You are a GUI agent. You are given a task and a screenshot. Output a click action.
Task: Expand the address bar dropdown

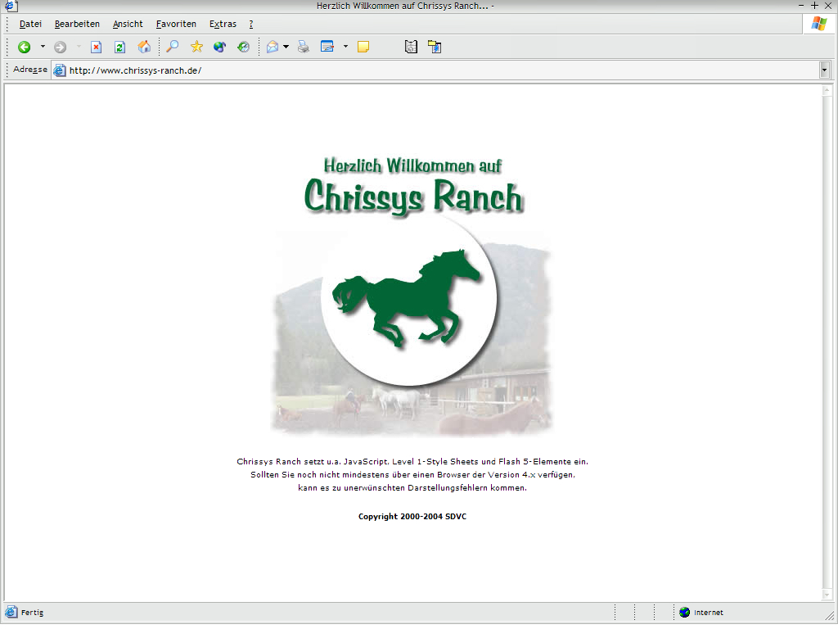point(825,70)
